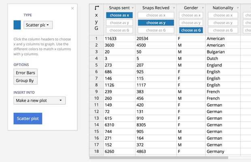Image resolution: width=251 pixels, height=162 pixels.
Task: Click the table's horizontal scrollbar
Action: (162, 158)
